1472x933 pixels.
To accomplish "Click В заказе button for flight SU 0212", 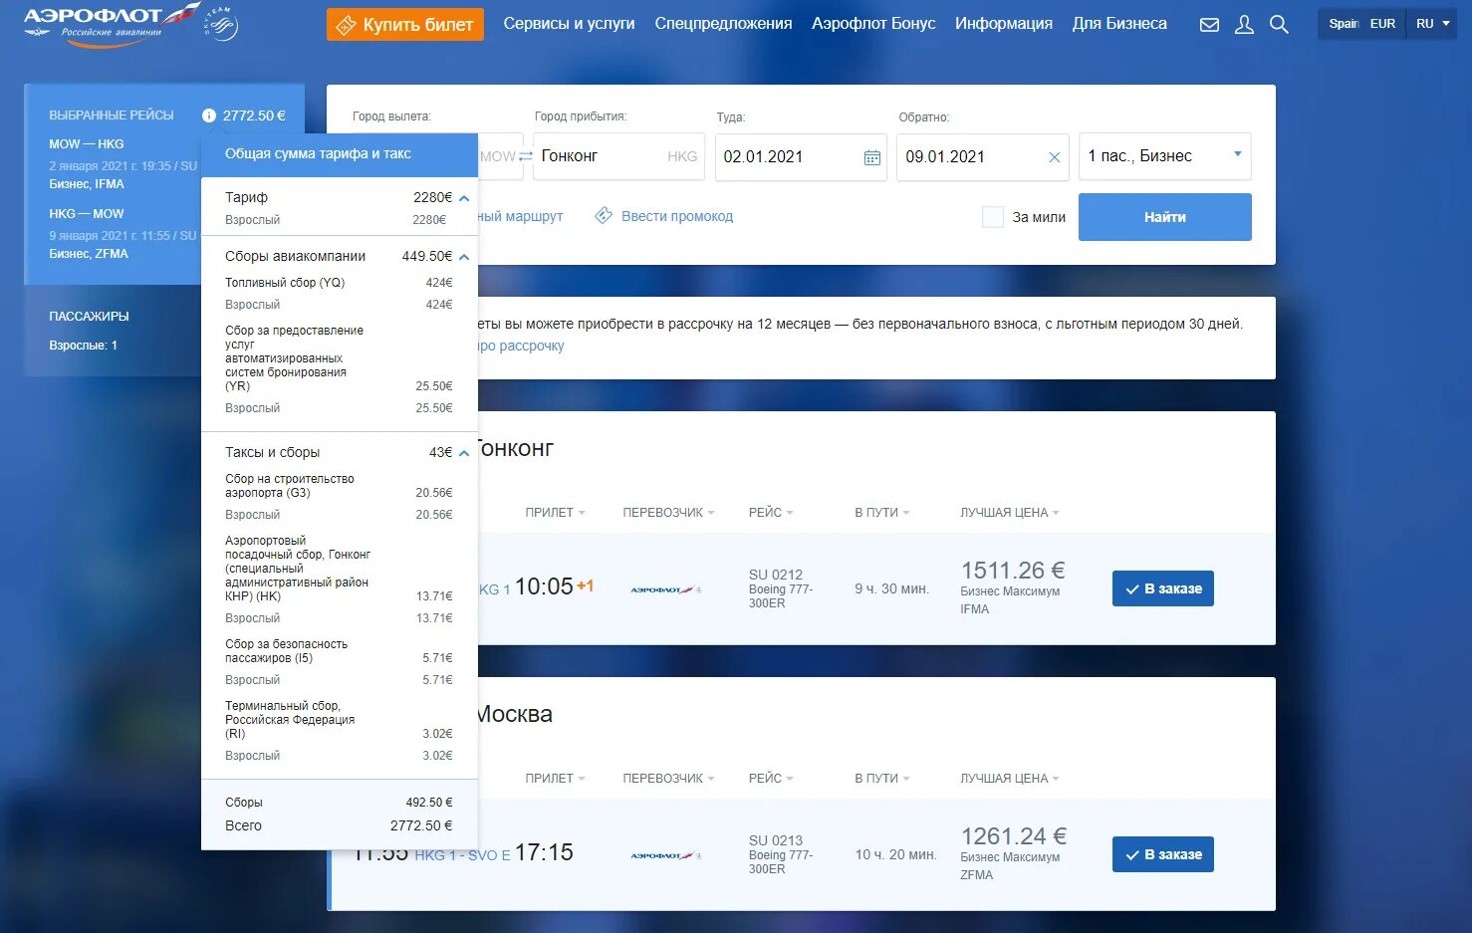I will (1162, 588).
